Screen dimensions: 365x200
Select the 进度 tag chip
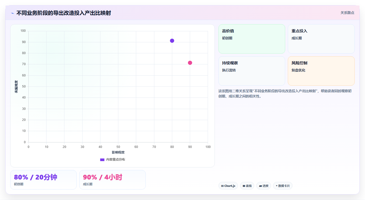click(x=264, y=186)
